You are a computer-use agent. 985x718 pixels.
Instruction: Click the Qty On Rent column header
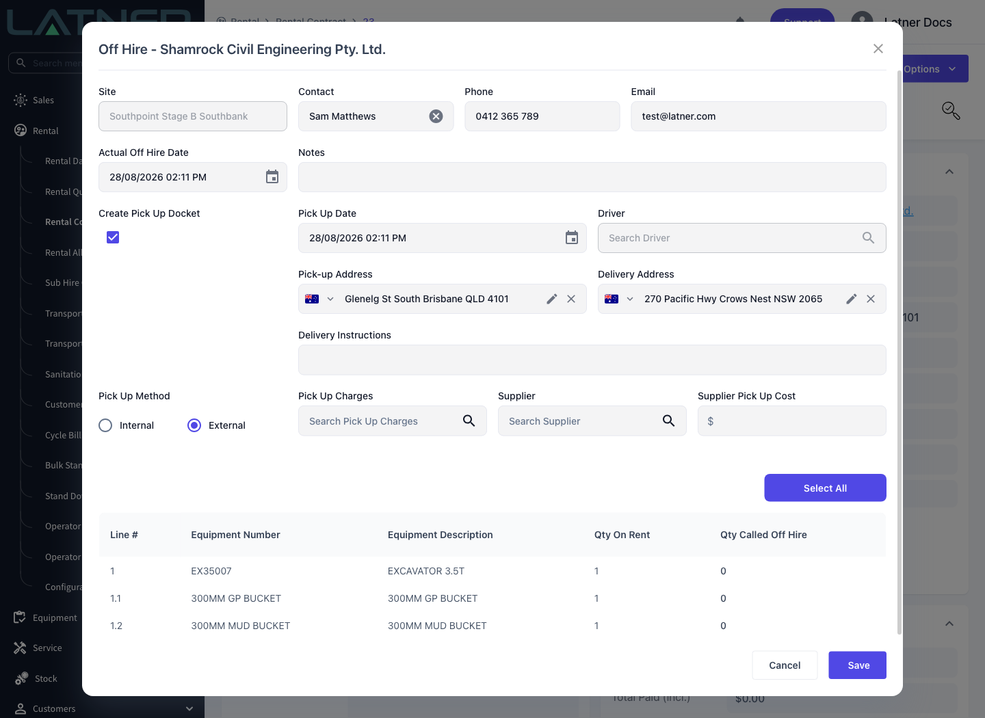click(622, 535)
